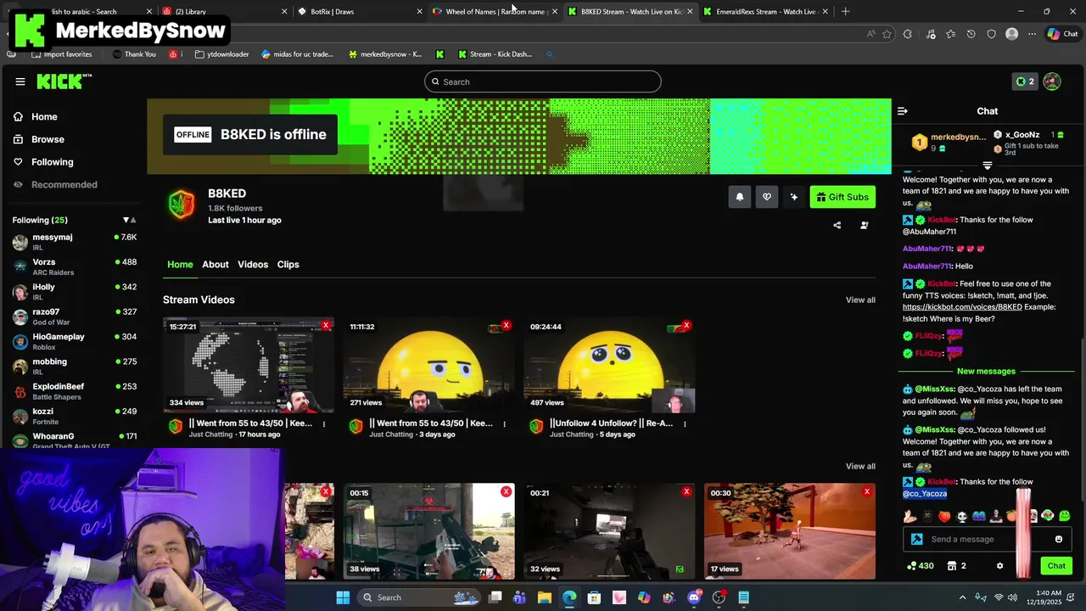
Task: Switch to the Videos tab
Action: [x=253, y=264]
